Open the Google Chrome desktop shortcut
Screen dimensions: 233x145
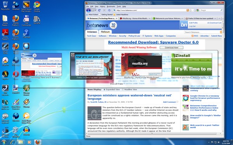37,7
